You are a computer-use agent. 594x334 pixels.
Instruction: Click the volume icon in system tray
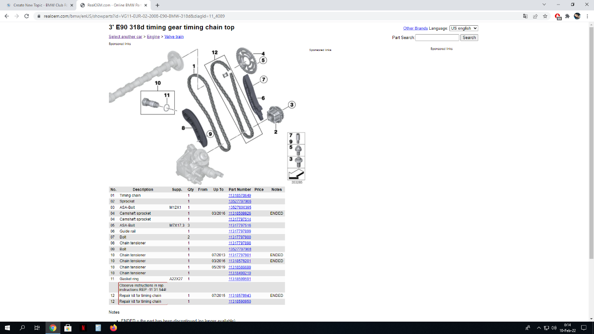[x=554, y=328]
